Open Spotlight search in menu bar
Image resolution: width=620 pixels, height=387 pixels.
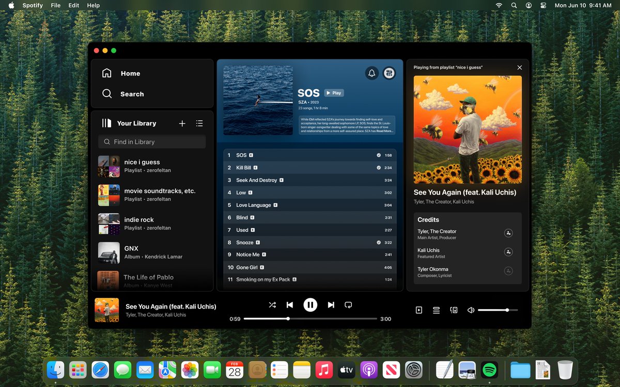[514, 5]
